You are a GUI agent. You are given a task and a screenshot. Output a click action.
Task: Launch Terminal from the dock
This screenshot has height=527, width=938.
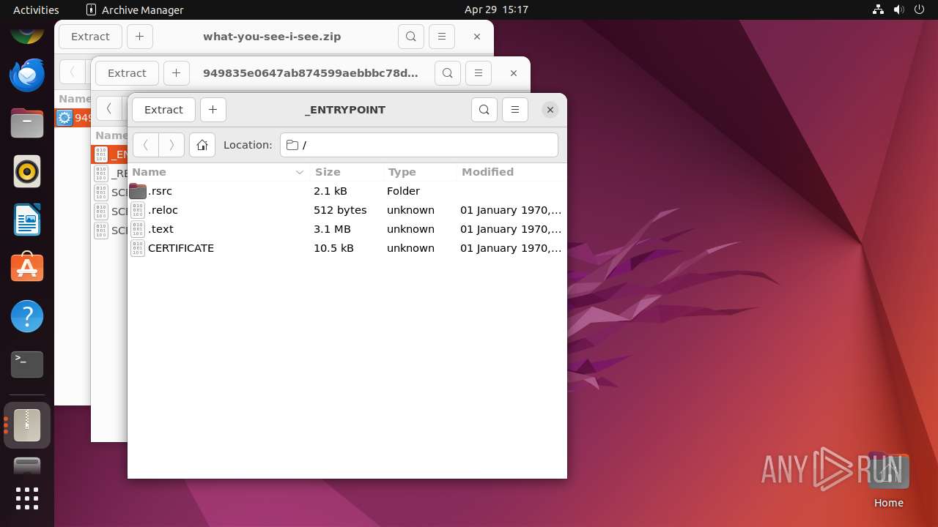tap(27, 365)
